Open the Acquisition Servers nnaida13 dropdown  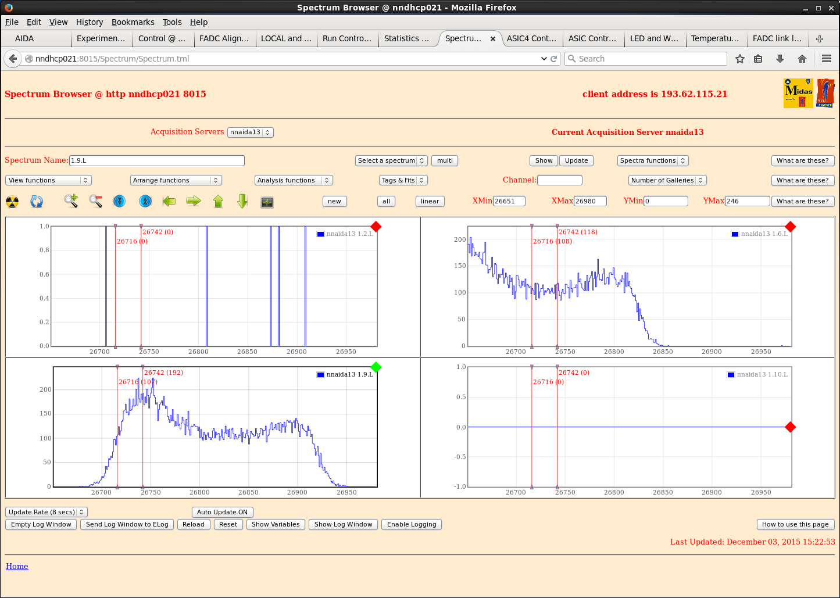[250, 132]
